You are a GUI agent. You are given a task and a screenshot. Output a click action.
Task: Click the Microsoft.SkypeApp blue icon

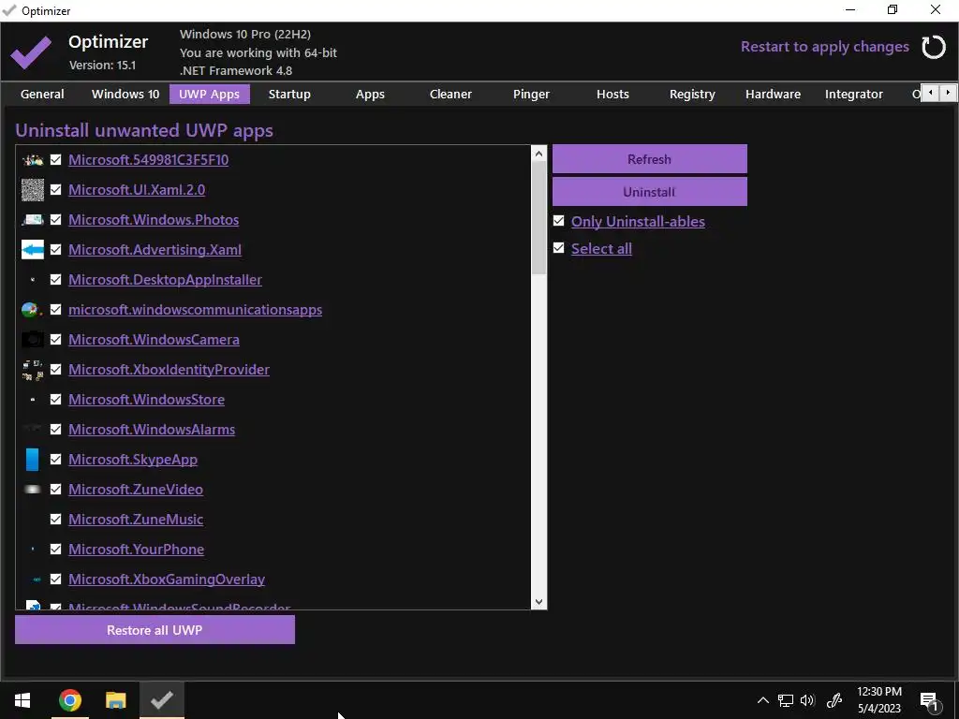[33, 460]
